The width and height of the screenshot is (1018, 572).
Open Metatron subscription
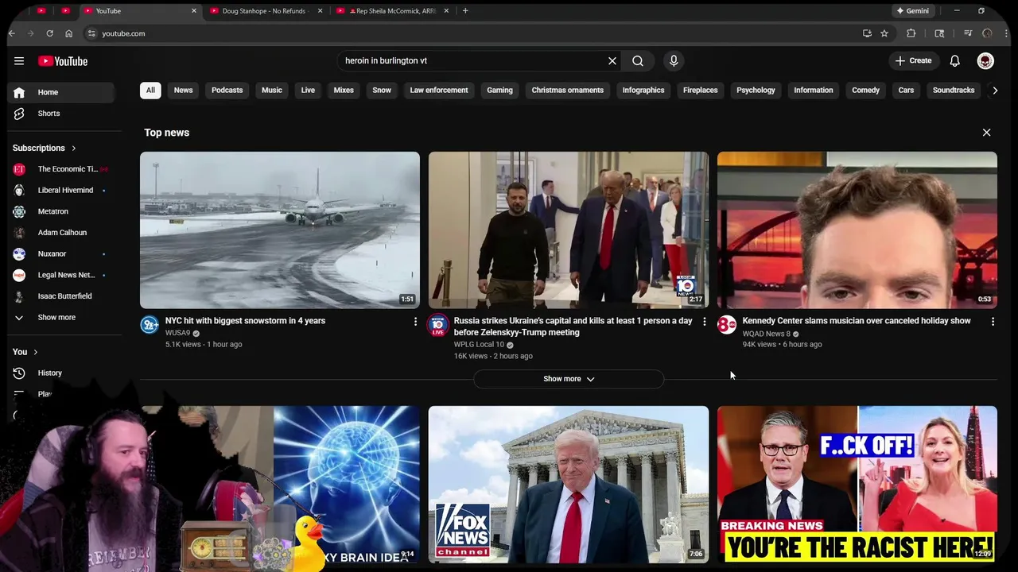tap(61, 211)
